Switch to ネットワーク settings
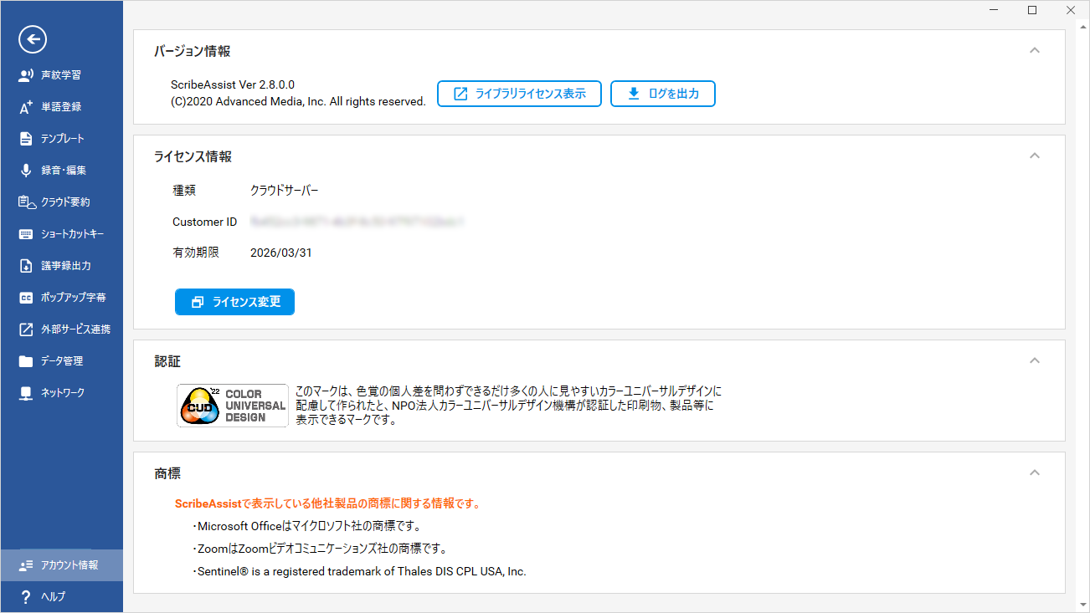 coord(62,393)
